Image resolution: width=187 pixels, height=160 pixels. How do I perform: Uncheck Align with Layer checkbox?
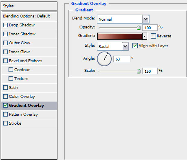(x=135, y=46)
